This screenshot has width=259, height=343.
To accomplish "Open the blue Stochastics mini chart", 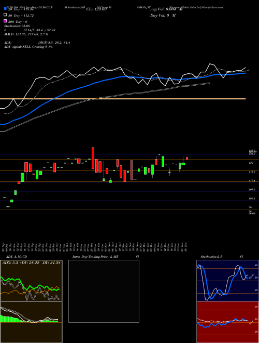I will (x=227, y=281).
